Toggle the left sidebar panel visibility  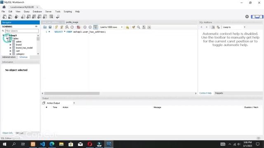point(253,16)
